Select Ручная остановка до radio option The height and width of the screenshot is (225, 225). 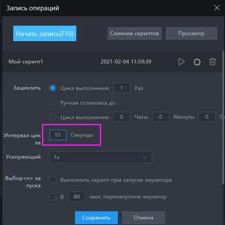[x=53, y=102]
